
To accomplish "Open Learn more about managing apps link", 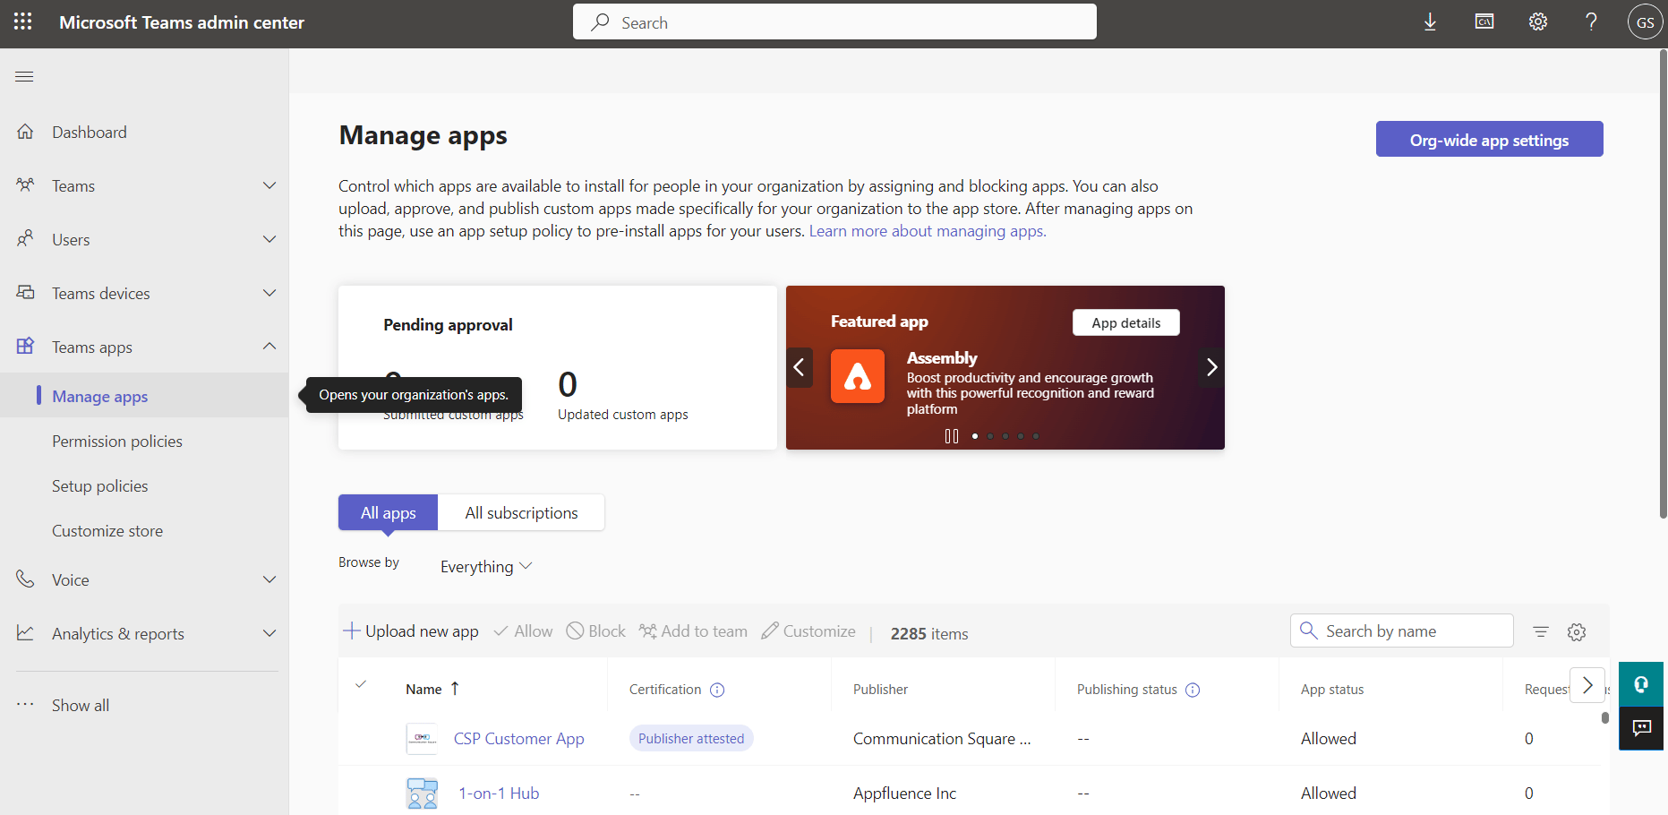I will [928, 231].
